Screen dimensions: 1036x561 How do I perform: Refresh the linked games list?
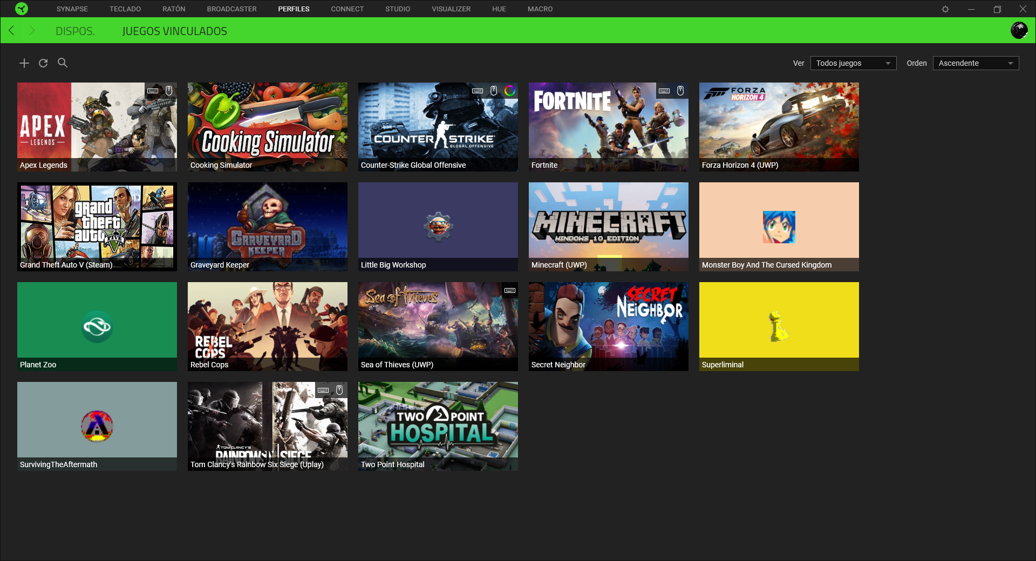click(43, 63)
